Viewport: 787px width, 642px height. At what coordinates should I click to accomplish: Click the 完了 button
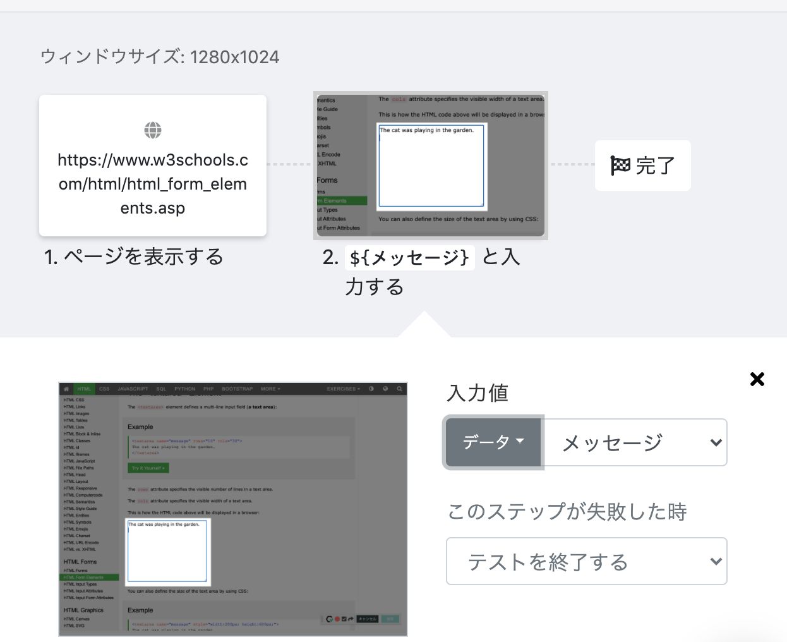click(643, 166)
